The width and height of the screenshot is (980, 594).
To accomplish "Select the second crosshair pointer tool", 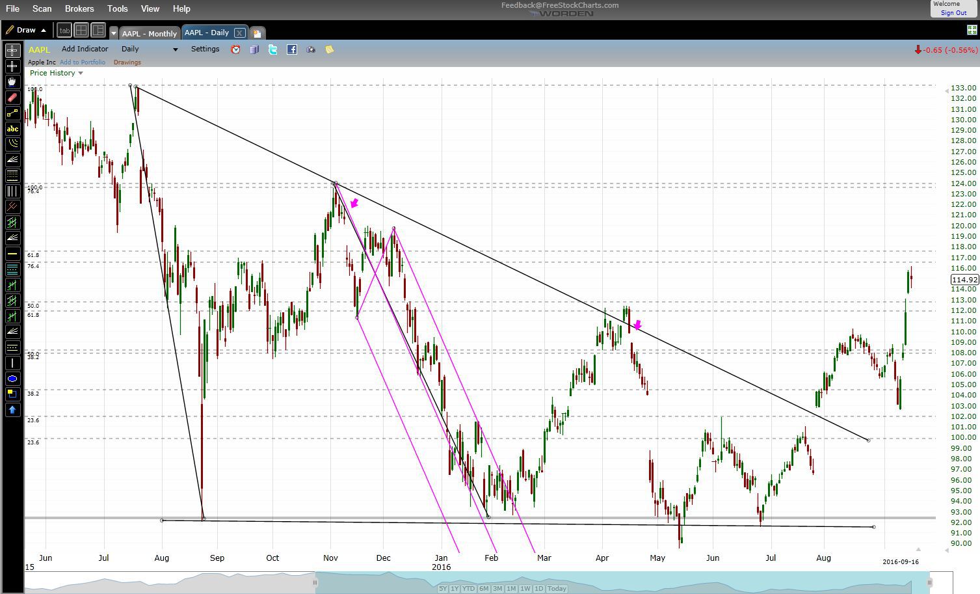I will 12,66.
